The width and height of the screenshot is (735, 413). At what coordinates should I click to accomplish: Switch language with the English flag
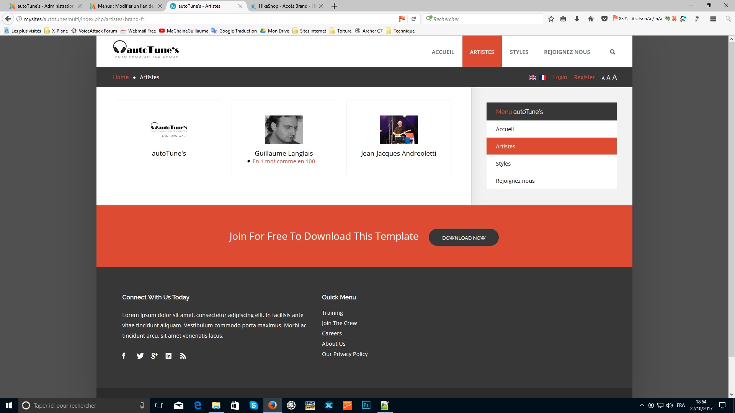[532, 78]
